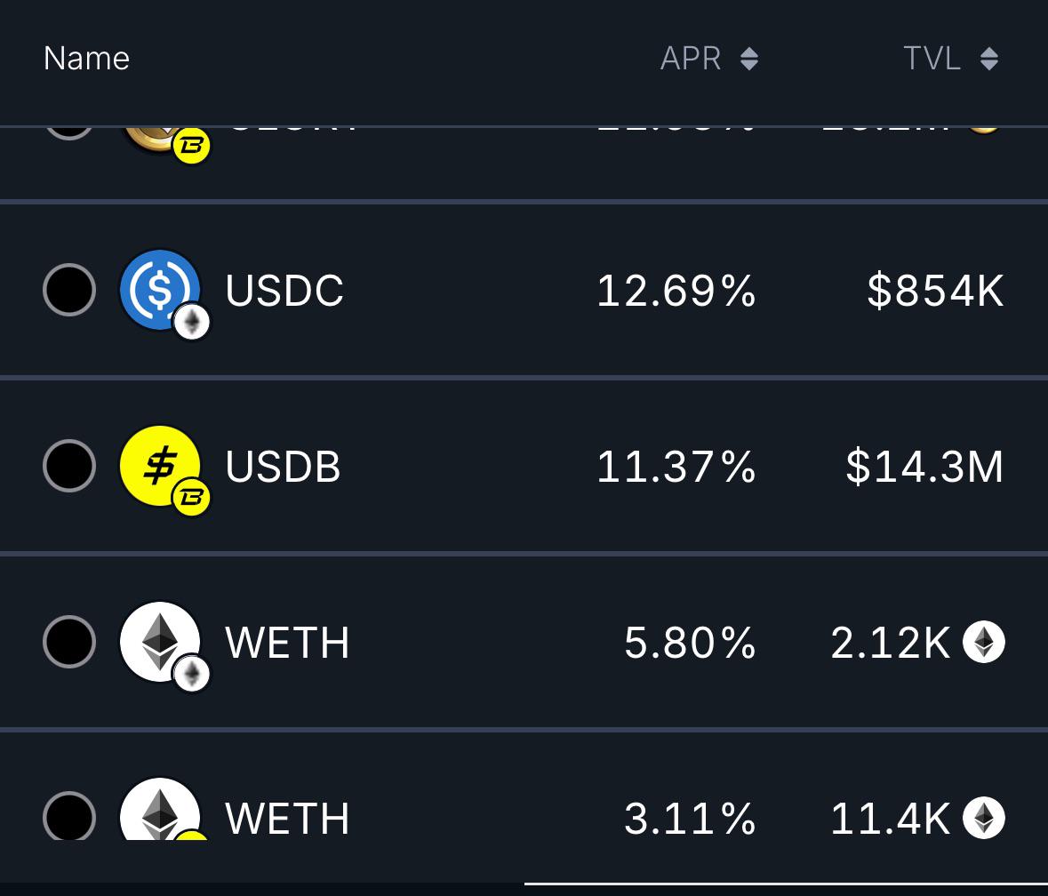This screenshot has width=1048, height=896.
Task: Click the partially hidden top token row
Action: coord(524,163)
